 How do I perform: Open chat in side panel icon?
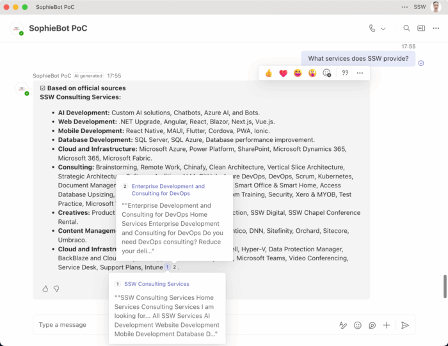[421, 28]
